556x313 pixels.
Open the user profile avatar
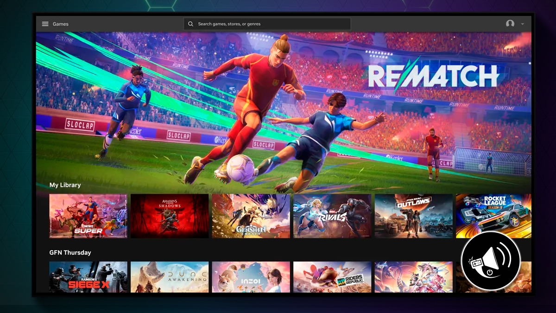pos(510,24)
